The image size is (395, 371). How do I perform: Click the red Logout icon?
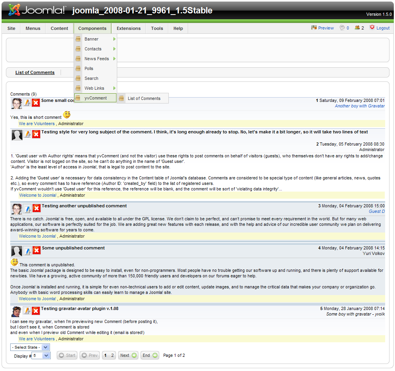372,27
